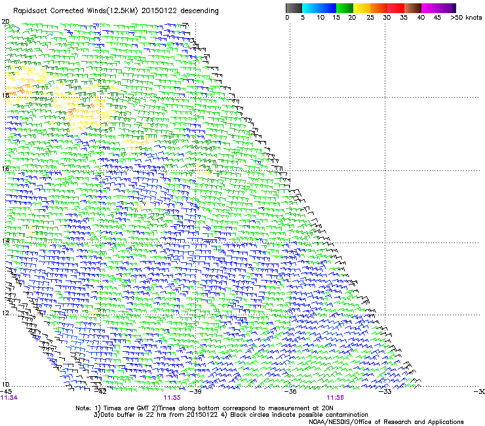Viewport: 485px width, 426px height.
Task: Click the longitude label '-39'
Action: pos(195,392)
